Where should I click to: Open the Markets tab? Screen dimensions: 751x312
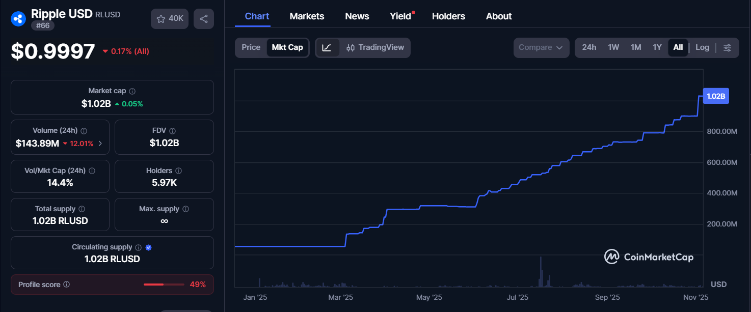click(x=307, y=16)
